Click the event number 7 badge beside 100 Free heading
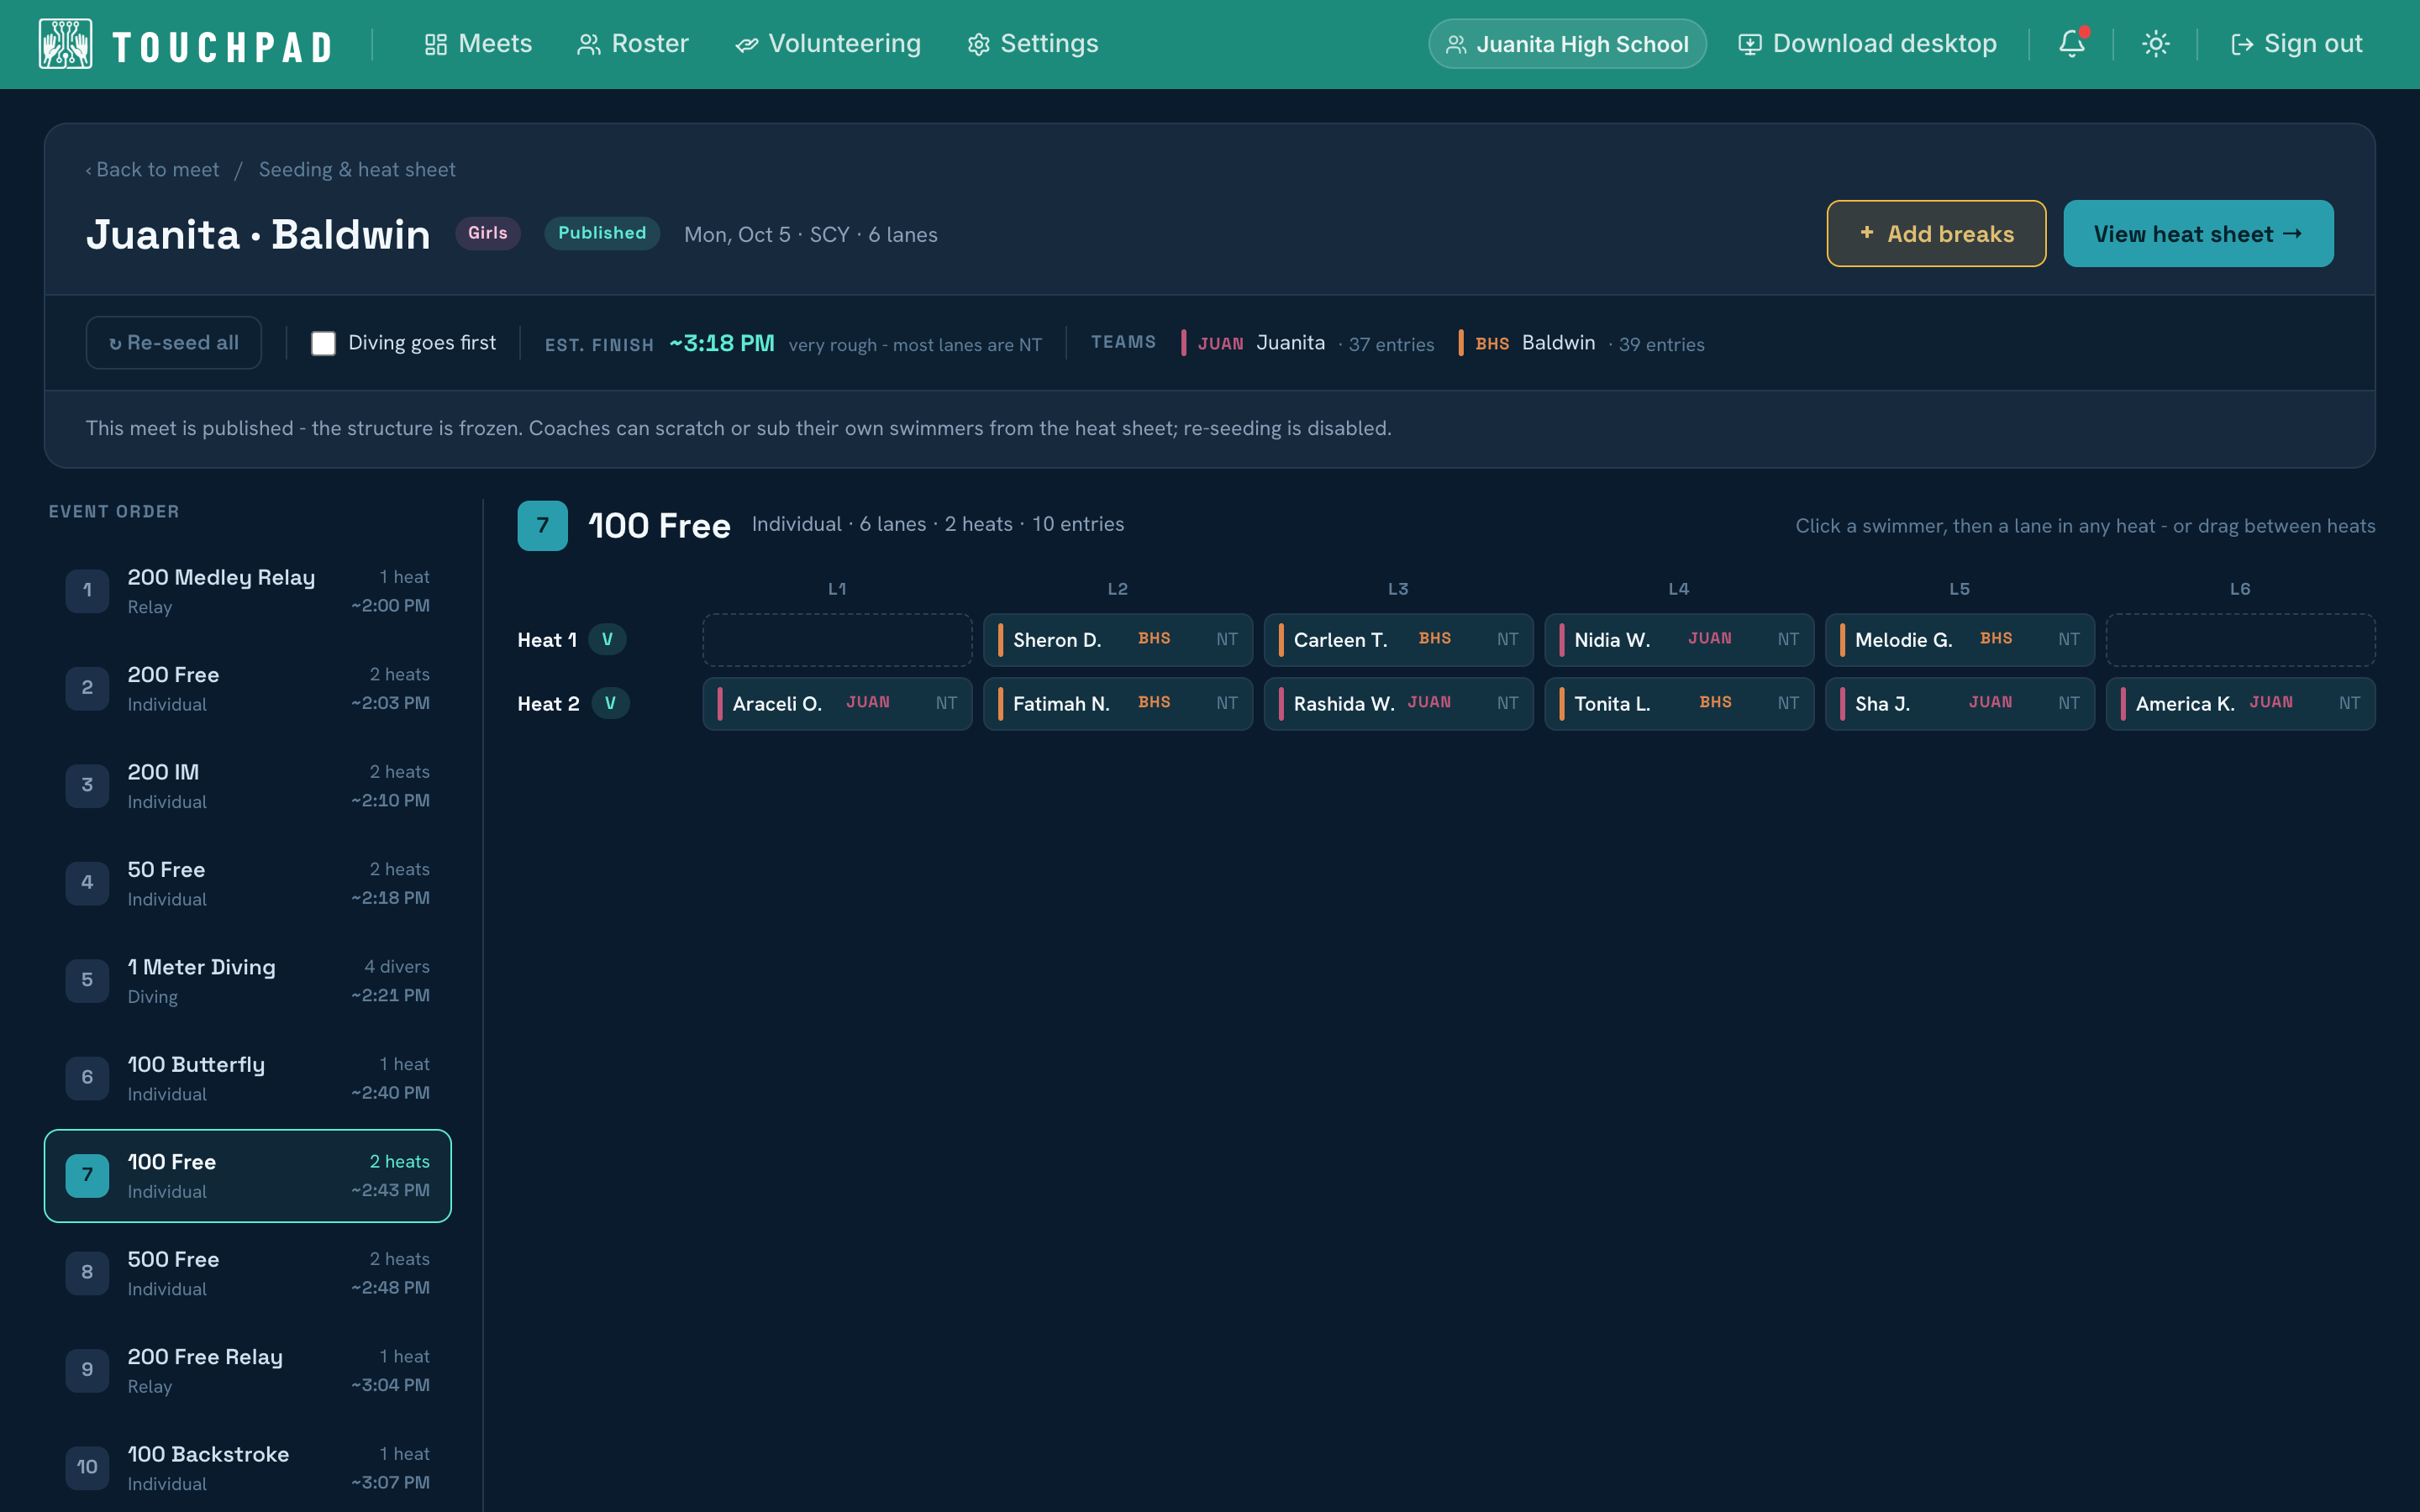2420x1512 pixels. pyautogui.click(x=542, y=526)
